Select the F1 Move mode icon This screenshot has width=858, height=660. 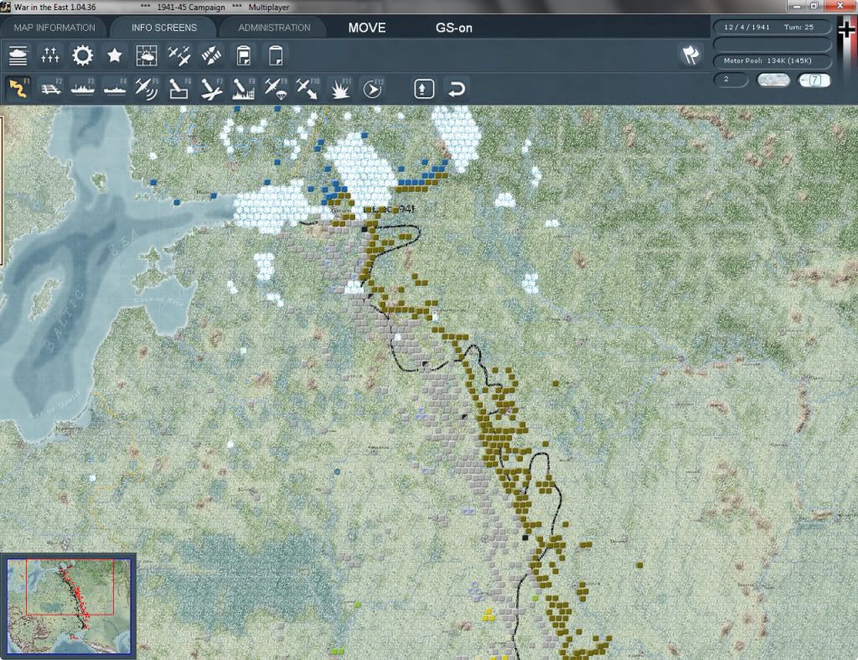18,89
